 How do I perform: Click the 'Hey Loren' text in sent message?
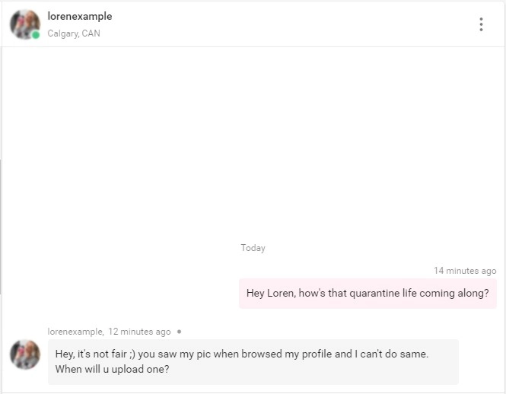pyautogui.click(x=270, y=294)
